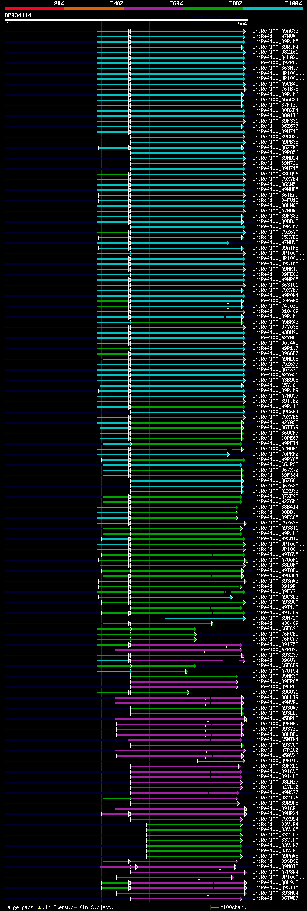
Task: Select hit UniRef100_A9S8I1
Action: pyautogui.click(x=275, y=528)
